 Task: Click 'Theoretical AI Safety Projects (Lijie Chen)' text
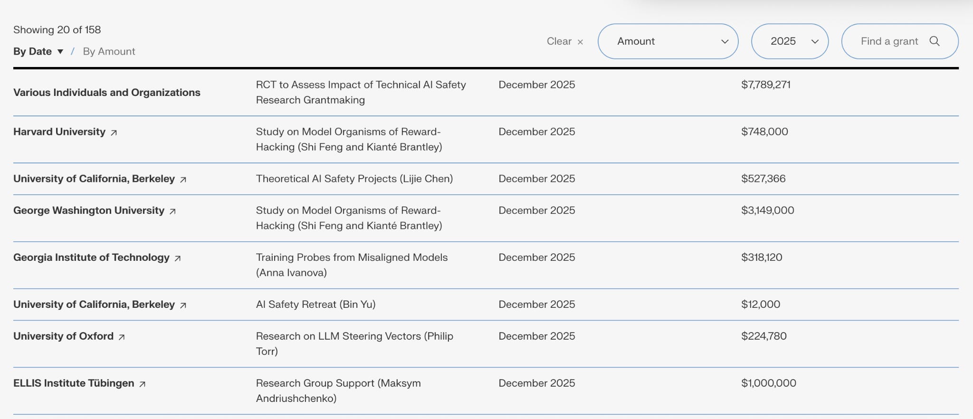354,179
